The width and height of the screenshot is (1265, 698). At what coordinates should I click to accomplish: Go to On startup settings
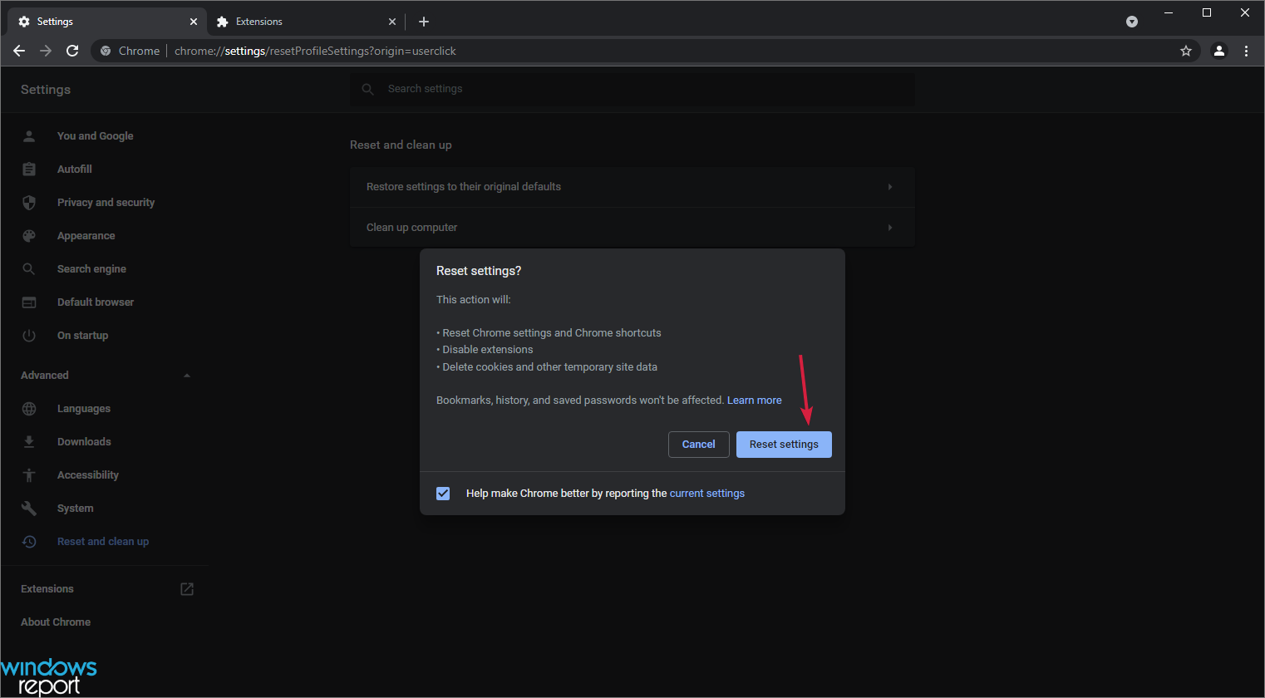pyautogui.click(x=82, y=335)
